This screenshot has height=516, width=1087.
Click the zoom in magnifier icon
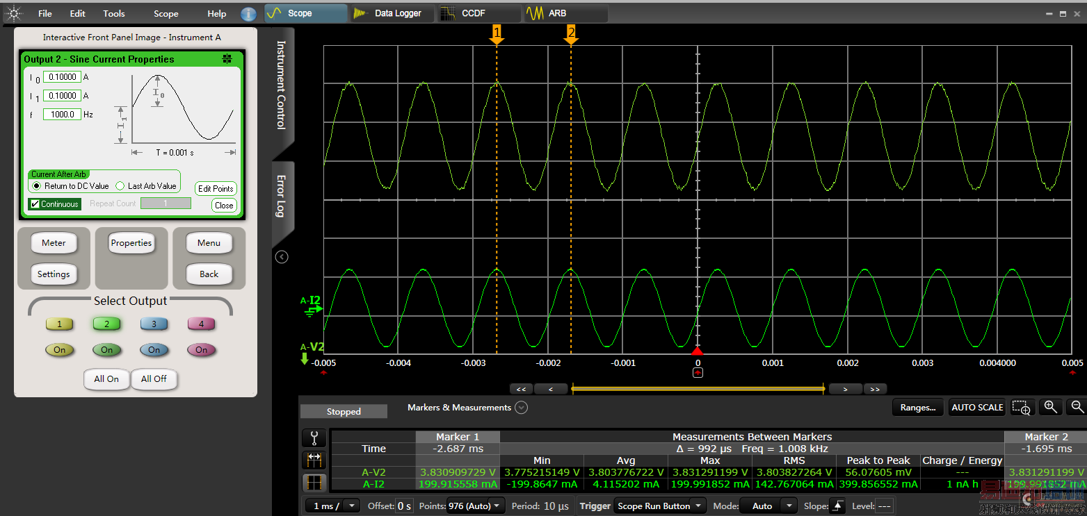[x=1050, y=408]
